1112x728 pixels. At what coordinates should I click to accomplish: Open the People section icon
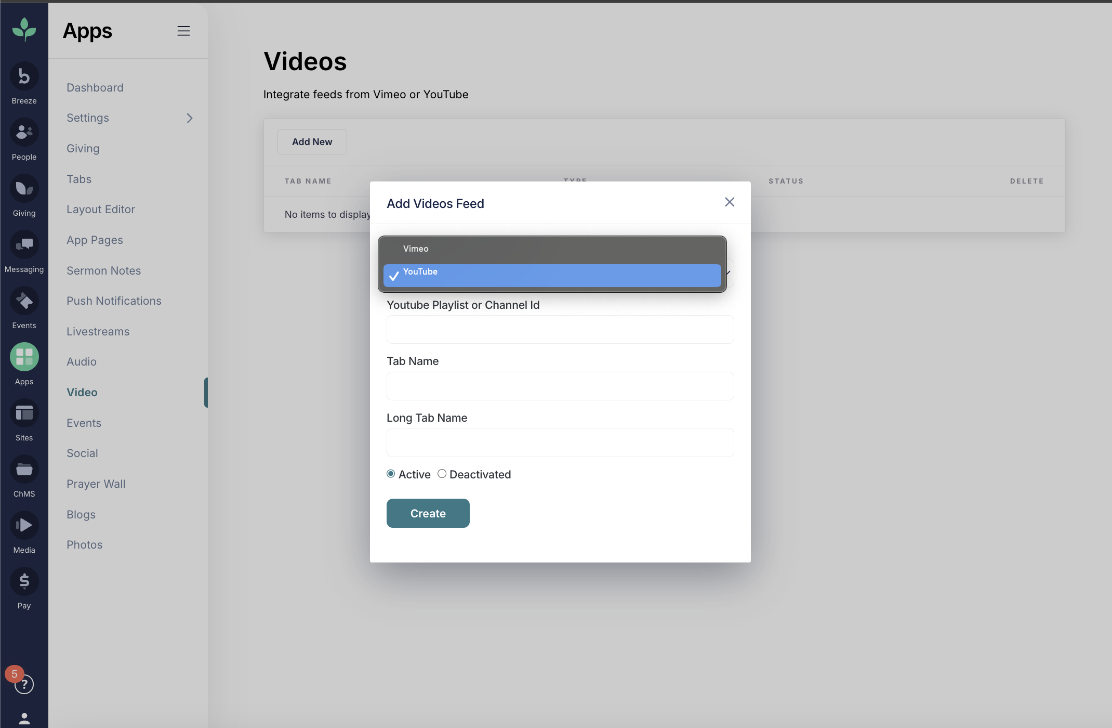pyautogui.click(x=24, y=133)
